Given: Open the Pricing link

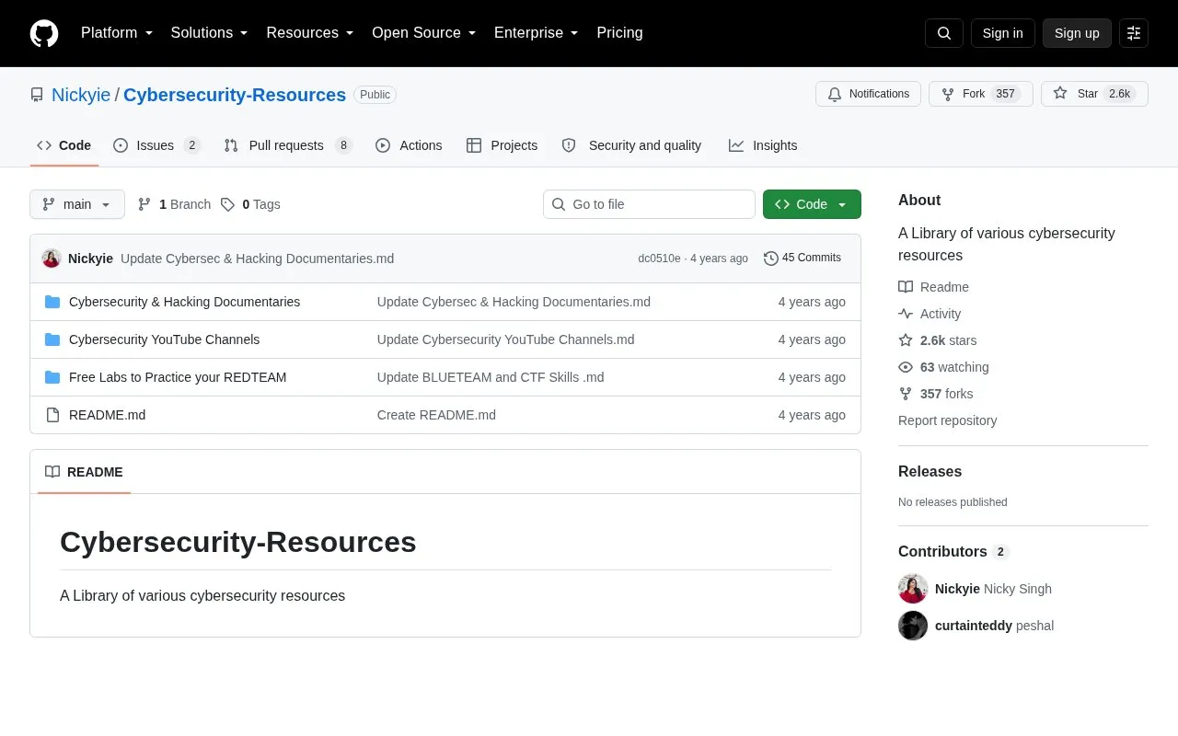Looking at the screenshot, I should click(619, 33).
